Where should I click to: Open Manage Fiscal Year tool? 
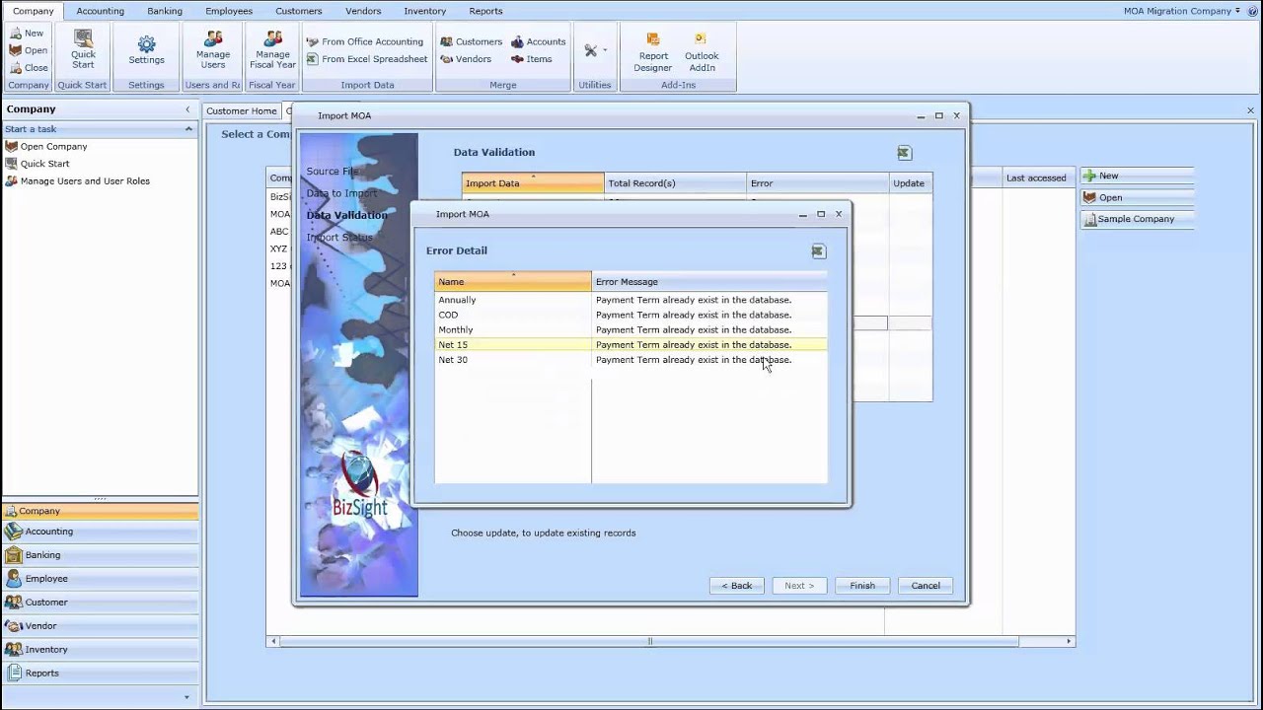tap(273, 49)
